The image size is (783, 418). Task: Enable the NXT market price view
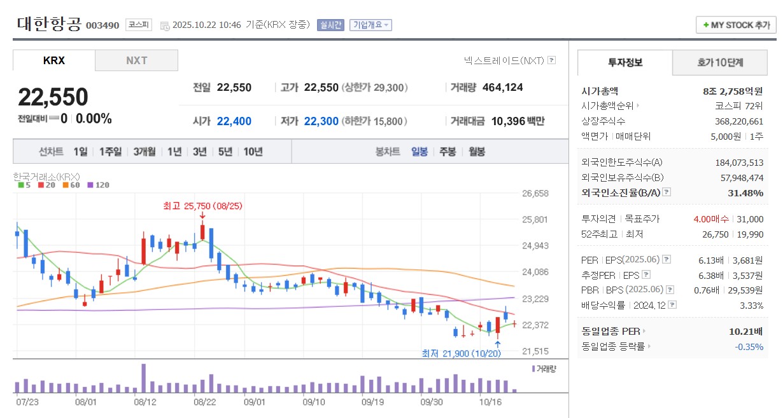(x=136, y=60)
